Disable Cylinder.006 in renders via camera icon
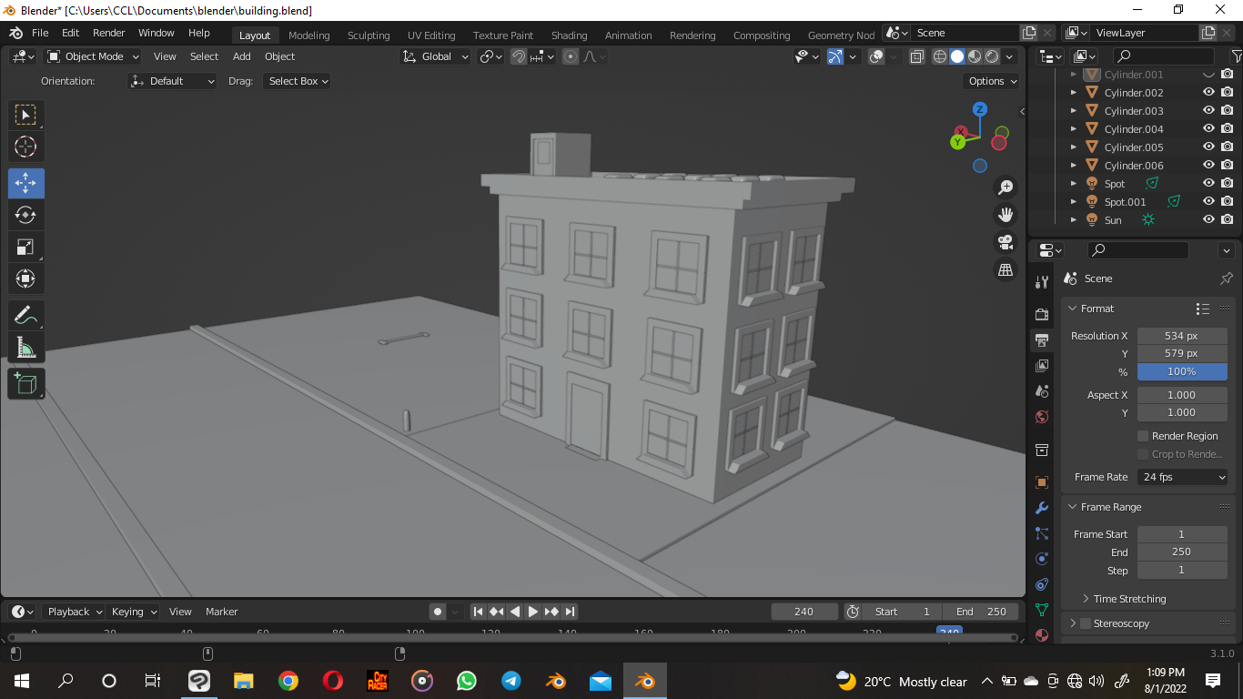The width and height of the screenshot is (1243, 699). 1228,165
